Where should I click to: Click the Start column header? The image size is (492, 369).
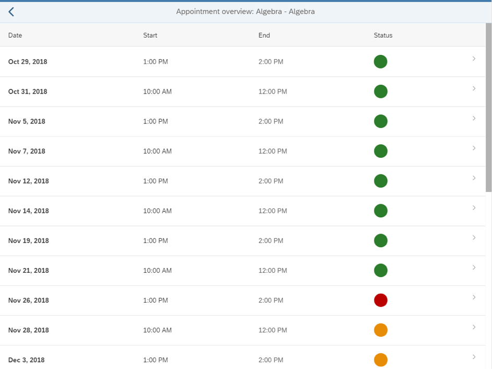(150, 35)
